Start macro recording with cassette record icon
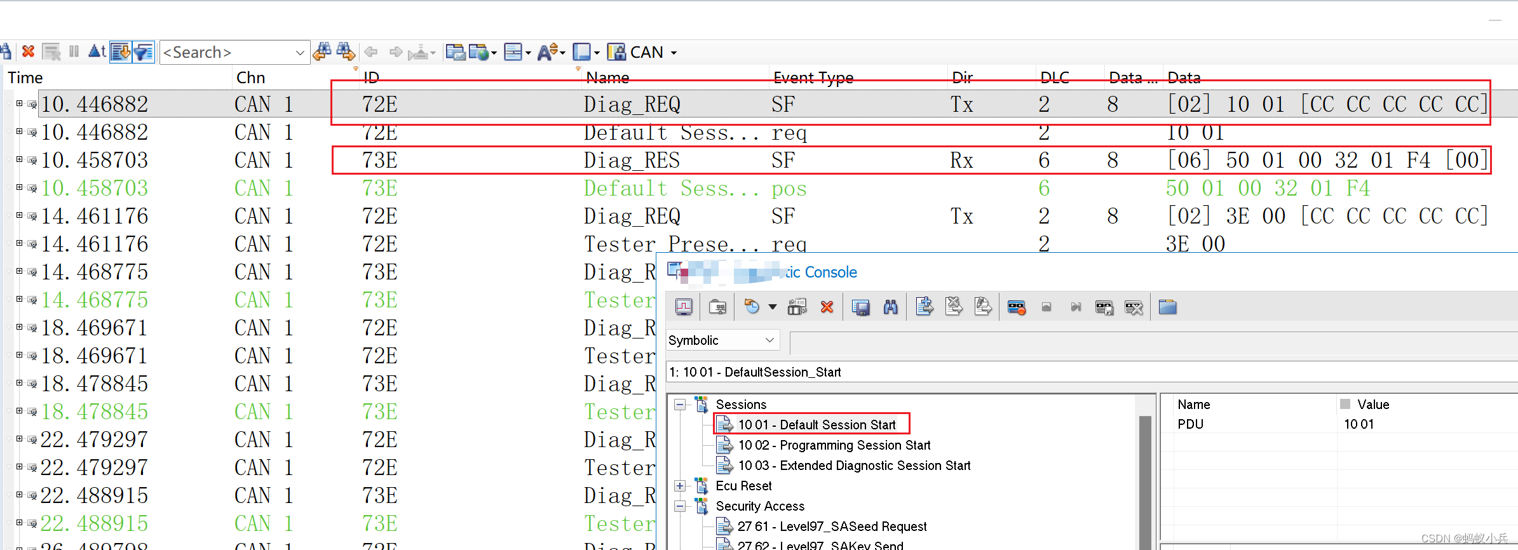The width and height of the screenshot is (1518, 550). click(x=1017, y=308)
